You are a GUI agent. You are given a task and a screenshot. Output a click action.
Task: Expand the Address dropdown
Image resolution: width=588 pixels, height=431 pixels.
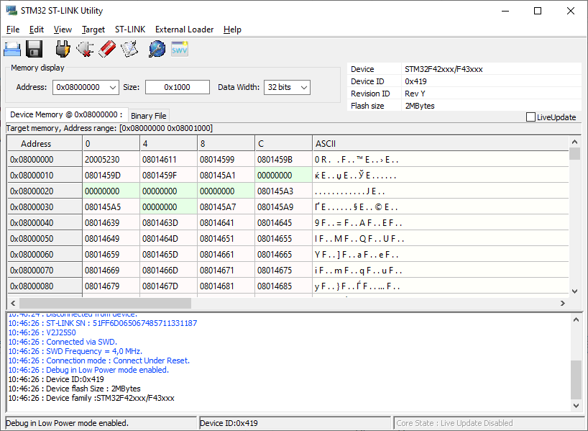[x=112, y=87]
